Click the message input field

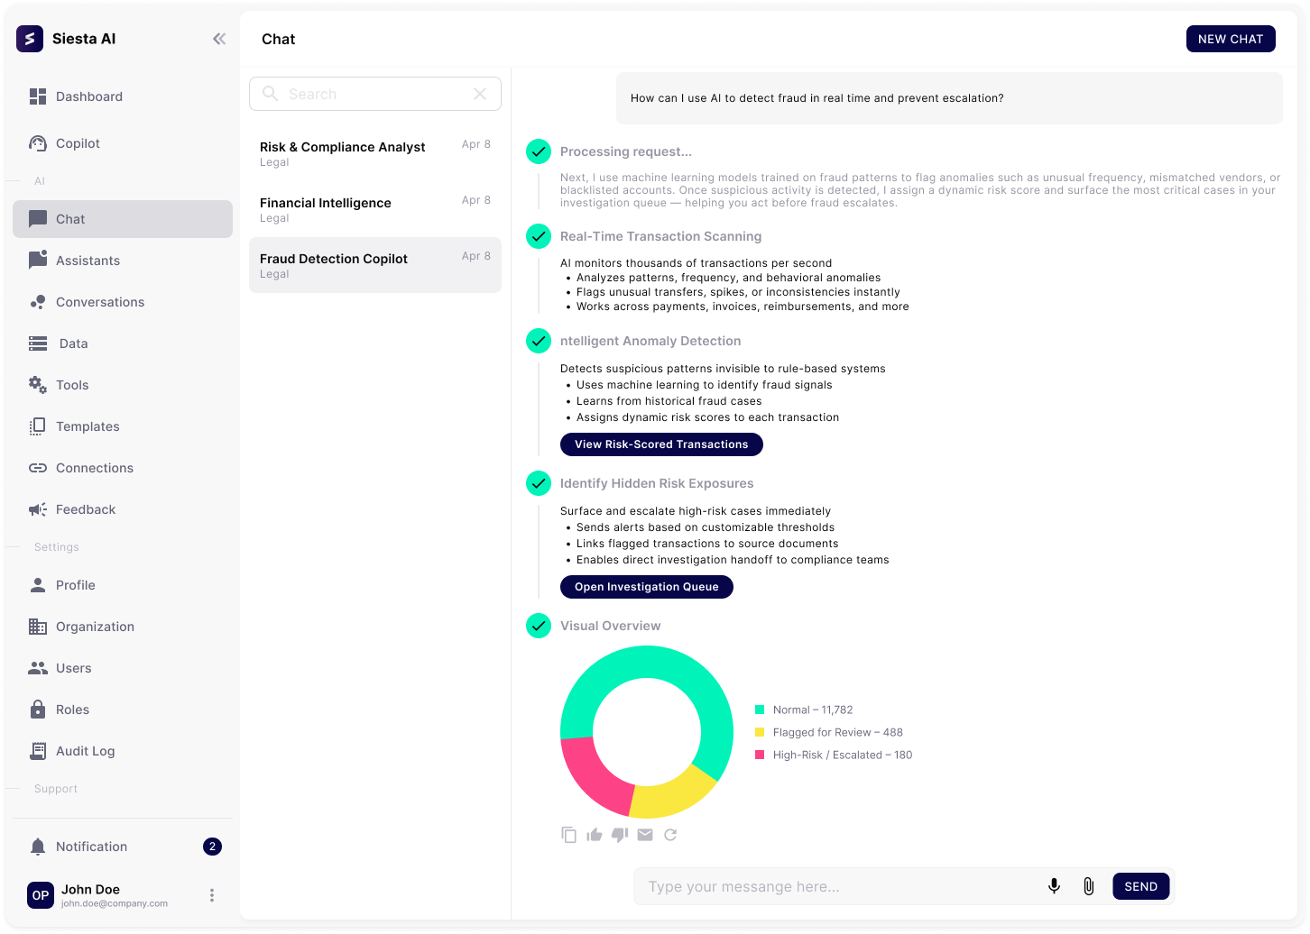coord(839,886)
